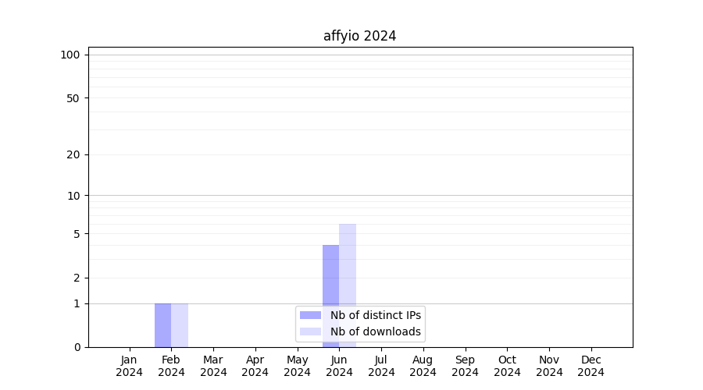Select the '50' y-axis tick label

point(73,98)
